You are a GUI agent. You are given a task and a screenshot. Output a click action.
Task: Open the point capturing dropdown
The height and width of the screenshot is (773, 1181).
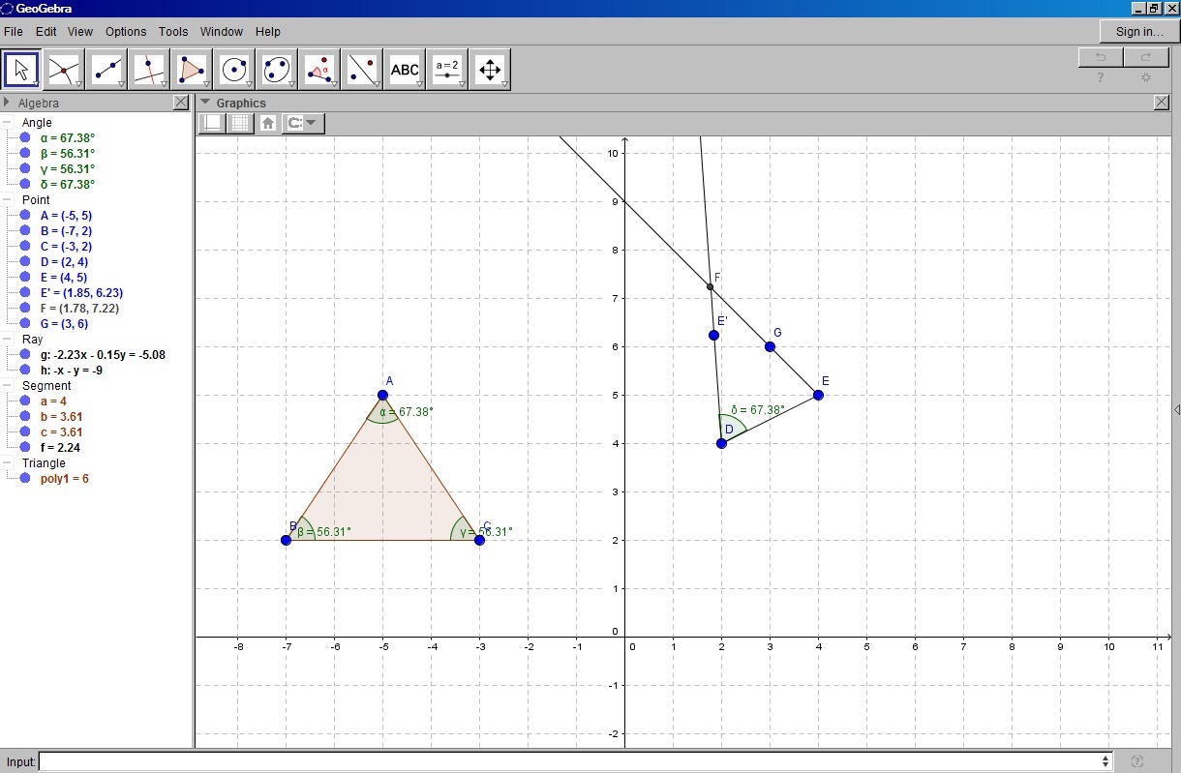click(304, 123)
